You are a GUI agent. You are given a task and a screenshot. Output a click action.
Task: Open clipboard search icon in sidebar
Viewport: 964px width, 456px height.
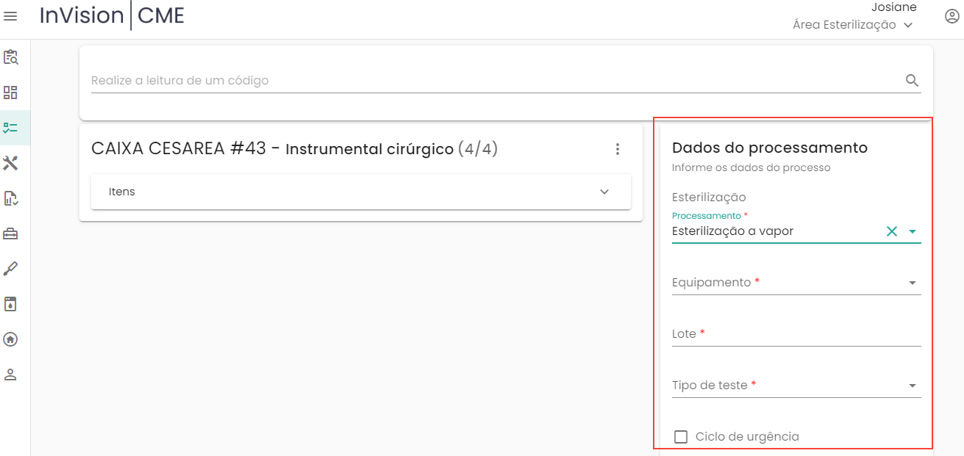click(x=10, y=57)
